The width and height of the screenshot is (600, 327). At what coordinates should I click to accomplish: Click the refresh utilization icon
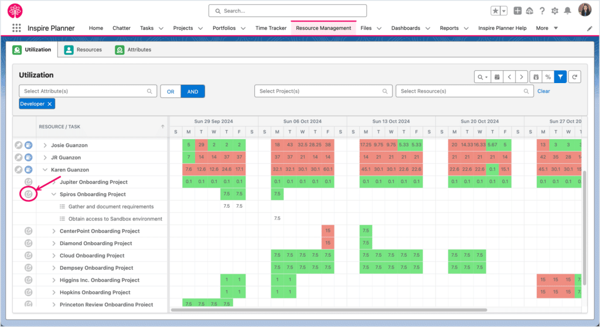pos(574,77)
